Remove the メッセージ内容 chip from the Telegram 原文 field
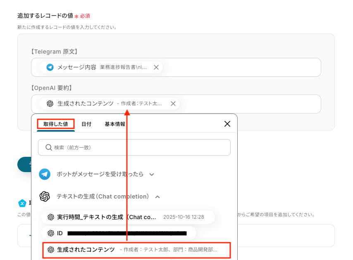This screenshot has height=260, width=353. (x=156, y=67)
